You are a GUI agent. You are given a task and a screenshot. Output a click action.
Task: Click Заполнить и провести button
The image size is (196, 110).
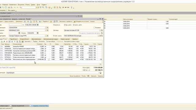[66, 22]
